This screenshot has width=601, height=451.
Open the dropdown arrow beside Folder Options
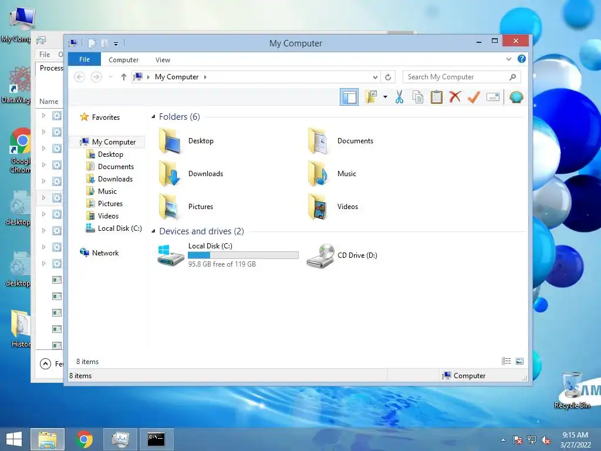pyautogui.click(x=385, y=97)
